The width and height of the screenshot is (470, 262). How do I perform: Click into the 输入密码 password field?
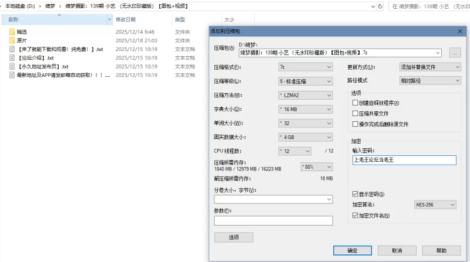click(x=404, y=159)
